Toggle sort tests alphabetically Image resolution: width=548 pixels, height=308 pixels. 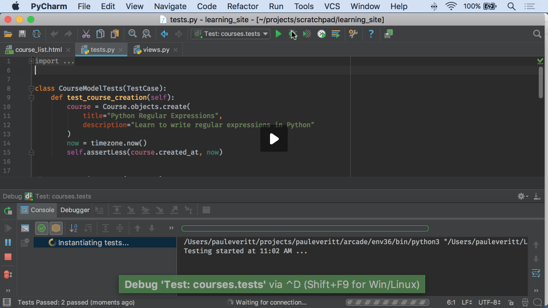pos(74,228)
